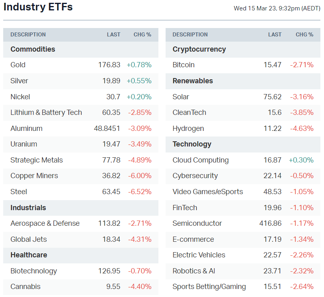
Task: Click the Commodities section heading
Action: [x=33, y=49]
